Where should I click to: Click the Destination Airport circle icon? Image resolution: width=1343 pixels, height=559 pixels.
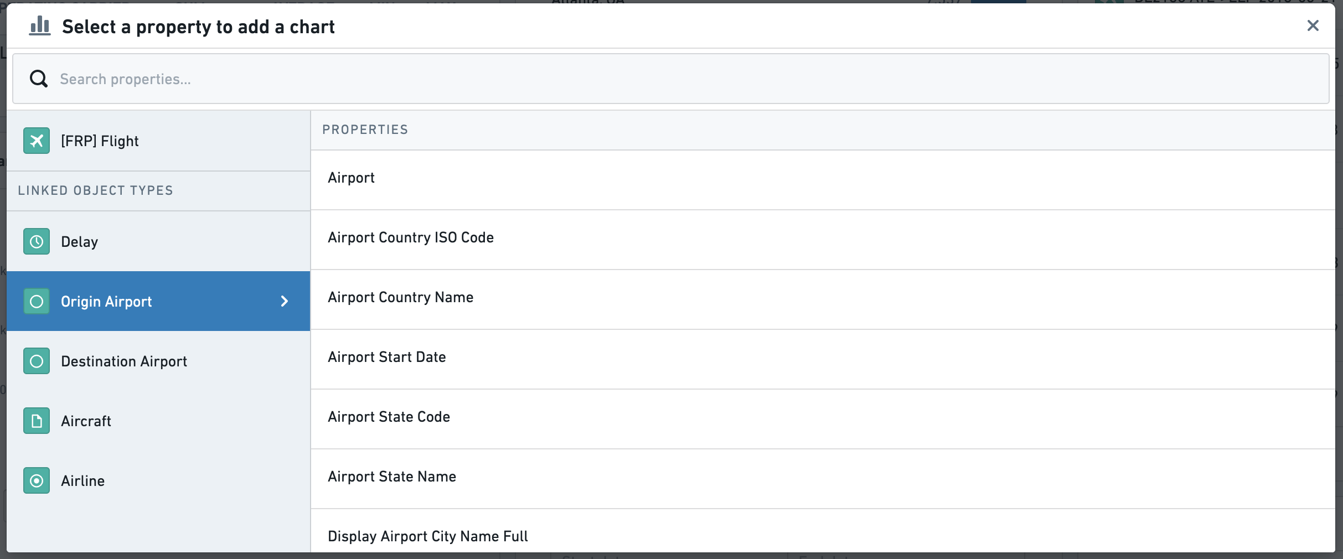coord(37,361)
